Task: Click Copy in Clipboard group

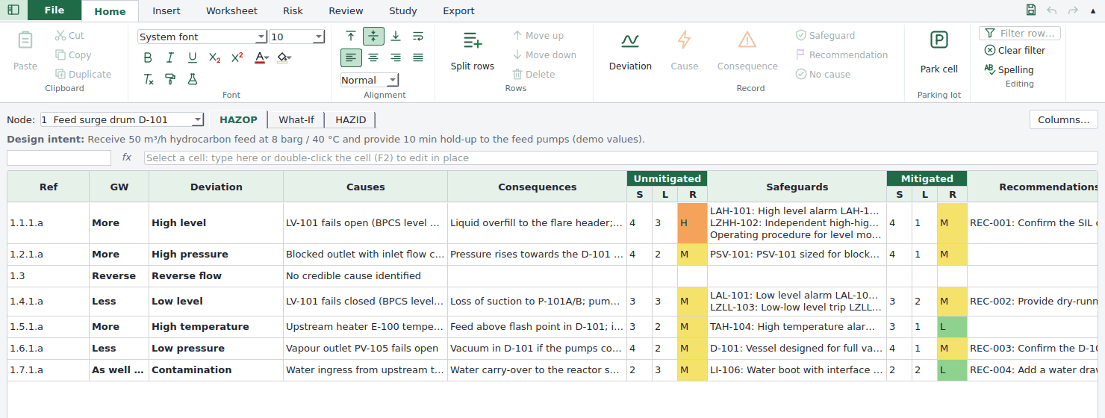Action: coord(72,55)
